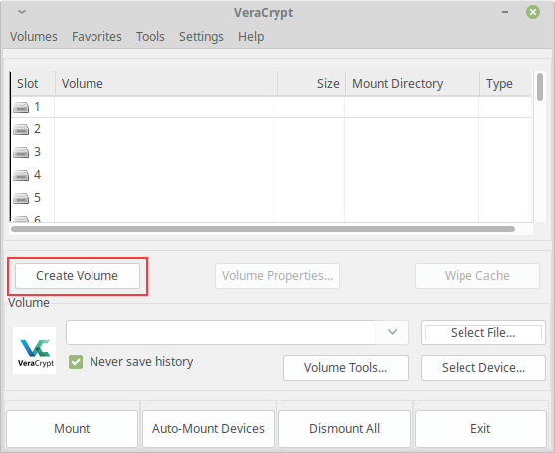The height and width of the screenshot is (453, 555).
Task: Select slot number 3 row text
Action: click(x=37, y=152)
